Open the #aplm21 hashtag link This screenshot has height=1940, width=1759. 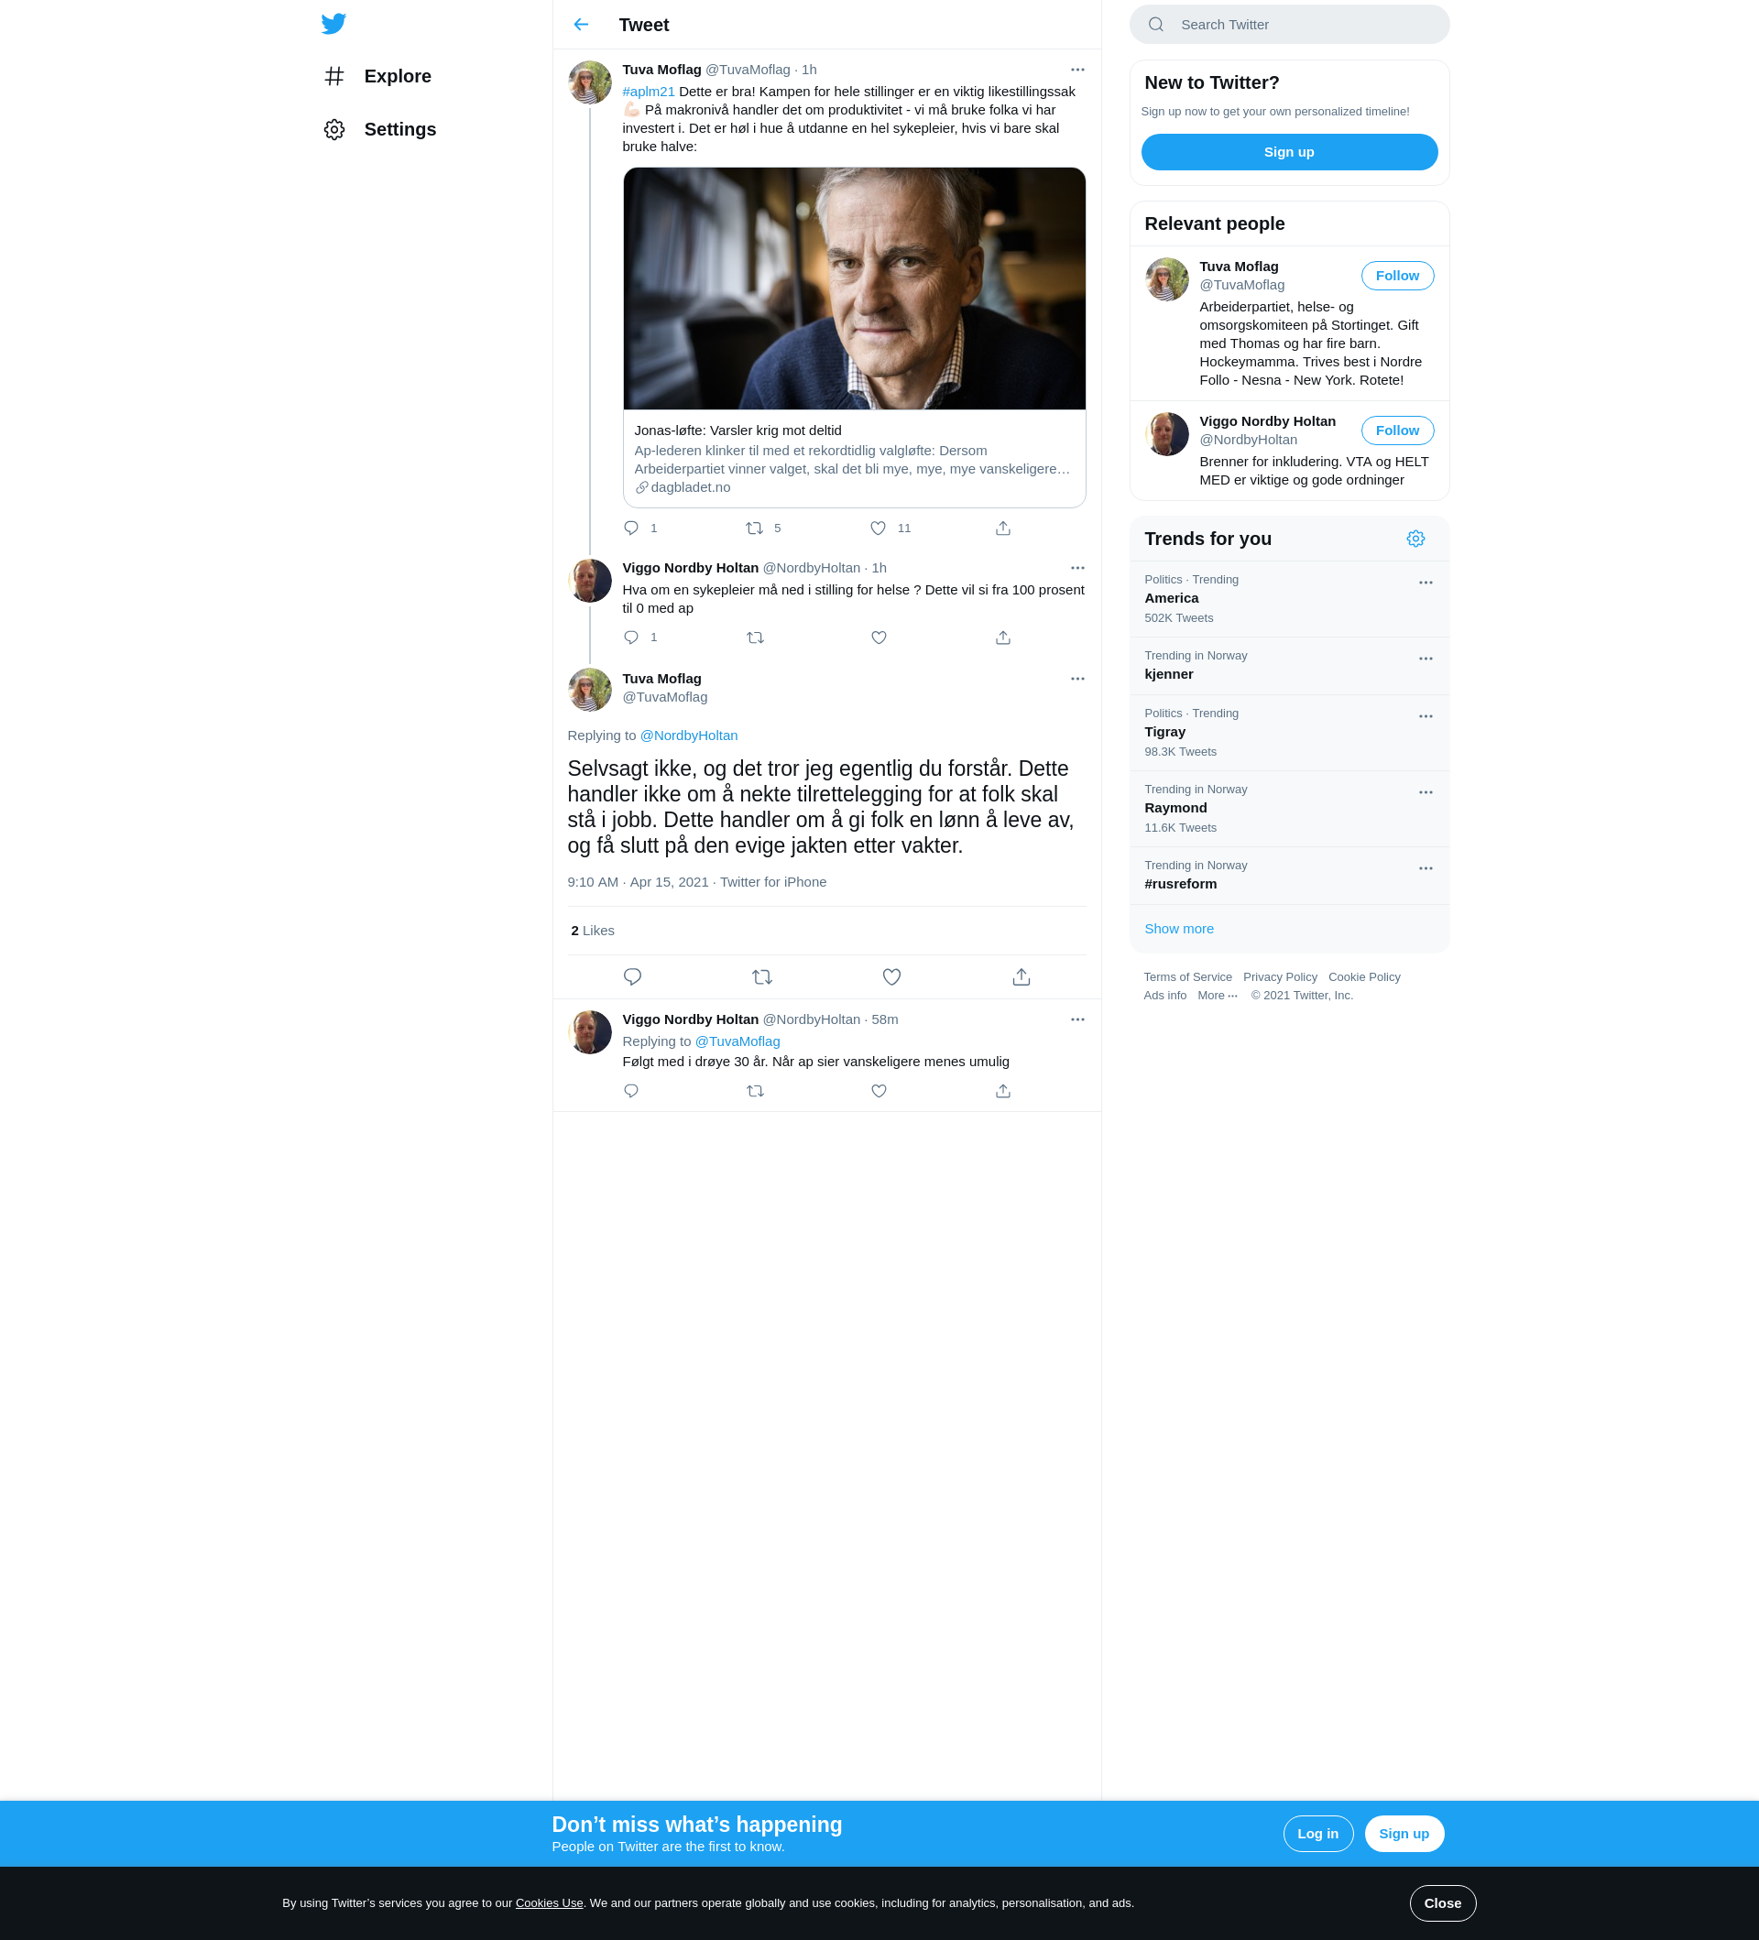pyautogui.click(x=649, y=92)
